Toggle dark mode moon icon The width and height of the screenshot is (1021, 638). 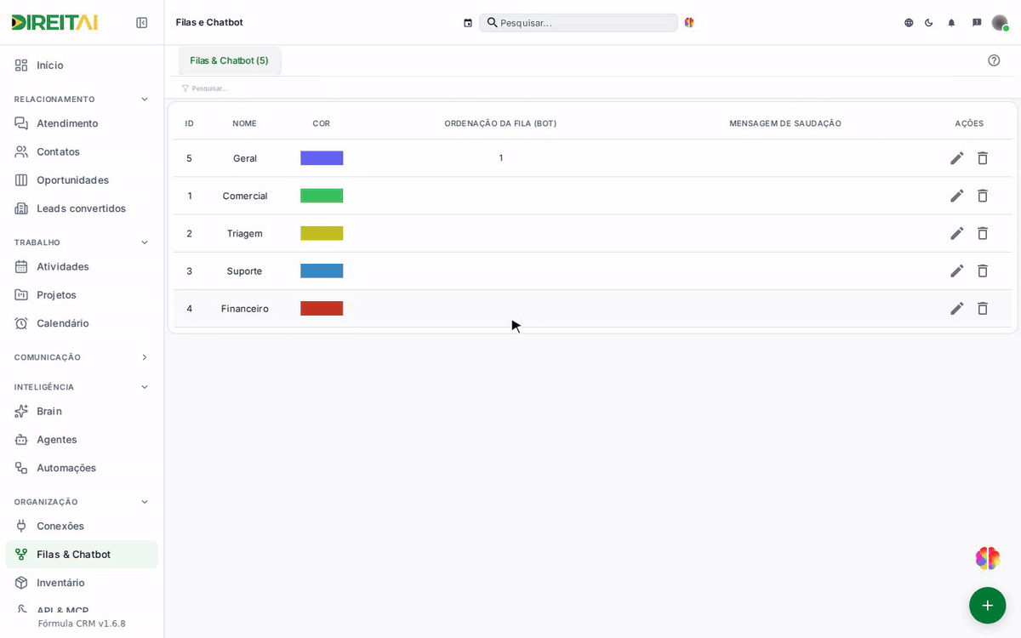(929, 23)
